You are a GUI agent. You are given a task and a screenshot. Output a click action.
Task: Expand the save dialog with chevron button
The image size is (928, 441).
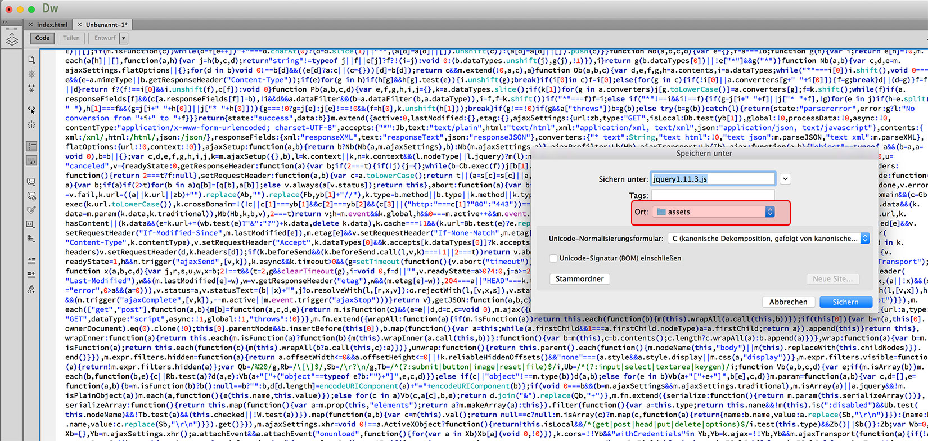point(785,179)
